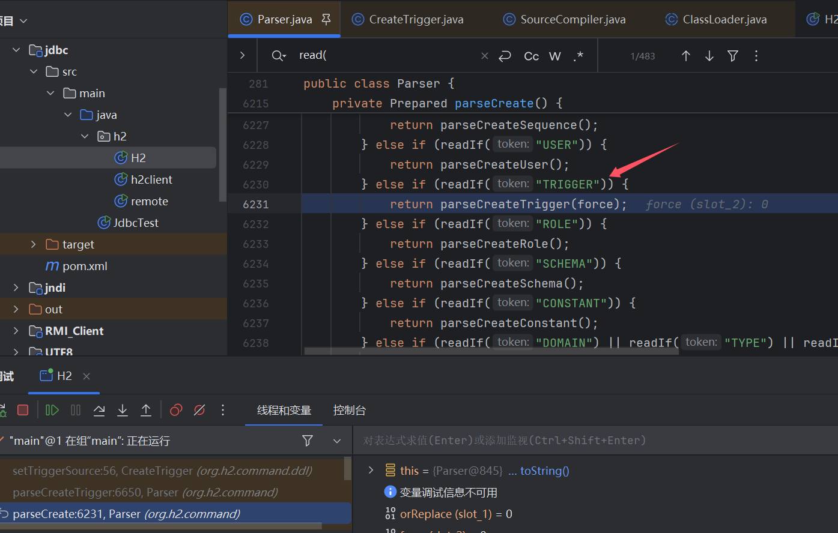The height and width of the screenshot is (533, 838).
Task: Step into in debugger
Action: click(123, 410)
